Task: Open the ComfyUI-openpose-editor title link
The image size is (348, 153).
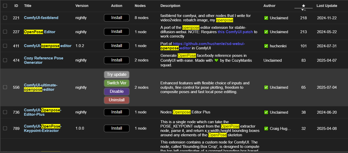Action: [x=48, y=46]
